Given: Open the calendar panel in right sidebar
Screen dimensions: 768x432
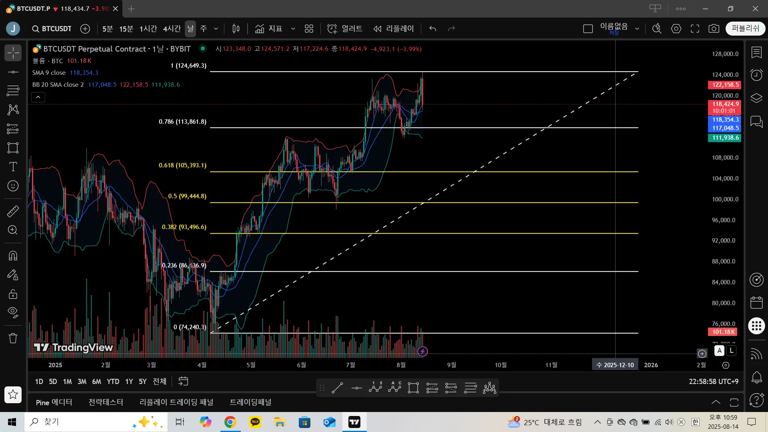Looking at the screenshot, I should tap(756, 303).
